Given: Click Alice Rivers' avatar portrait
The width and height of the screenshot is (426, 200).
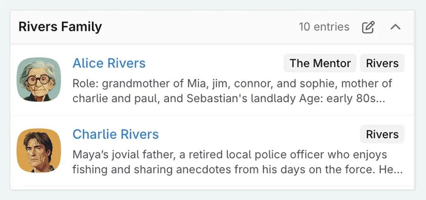Looking at the screenshot, I should (x=39, y=79).
